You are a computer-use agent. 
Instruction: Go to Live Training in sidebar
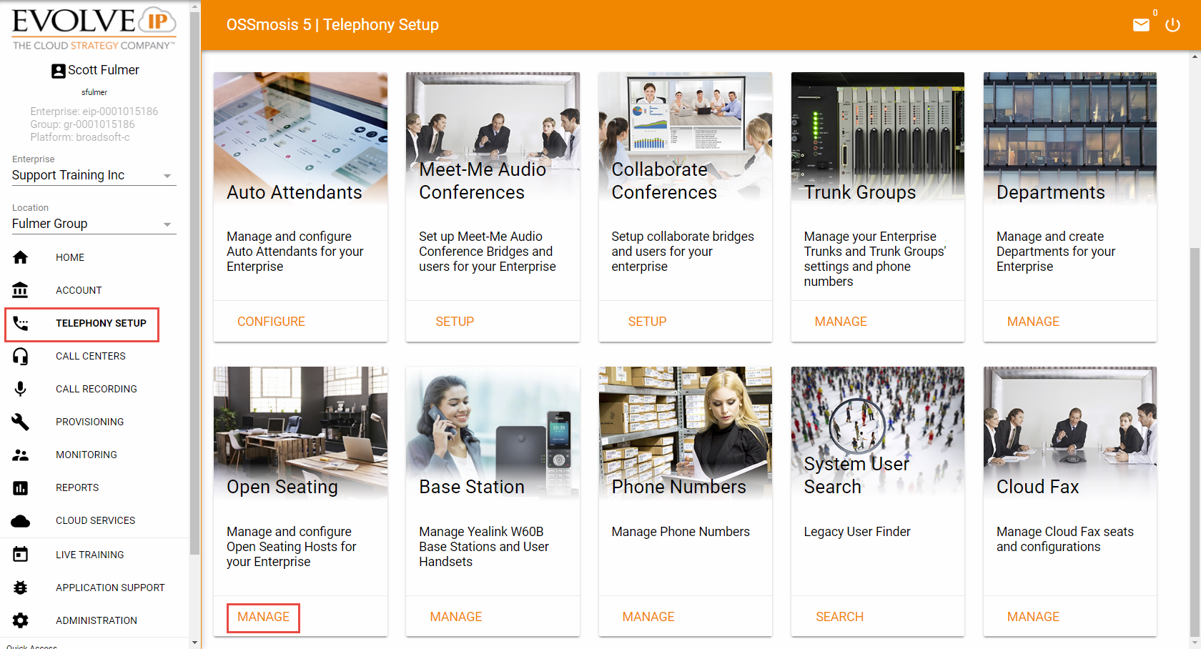90,555
